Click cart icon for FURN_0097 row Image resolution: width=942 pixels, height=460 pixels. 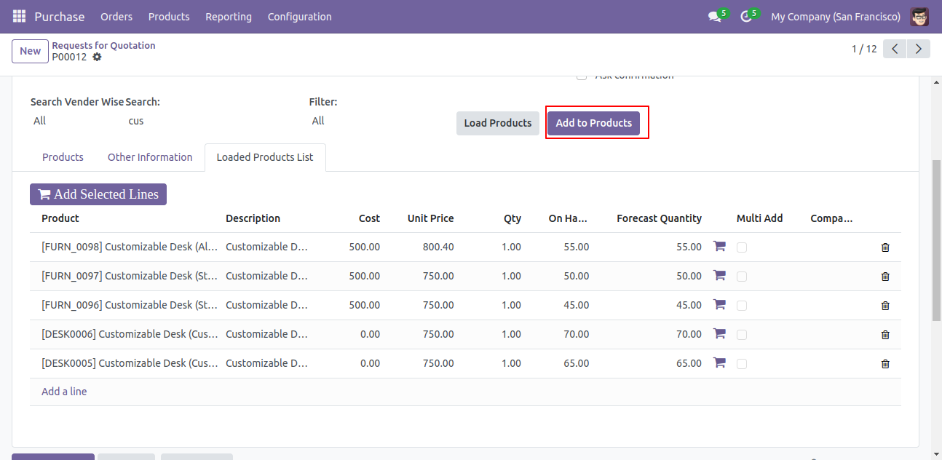click(719, 275)
